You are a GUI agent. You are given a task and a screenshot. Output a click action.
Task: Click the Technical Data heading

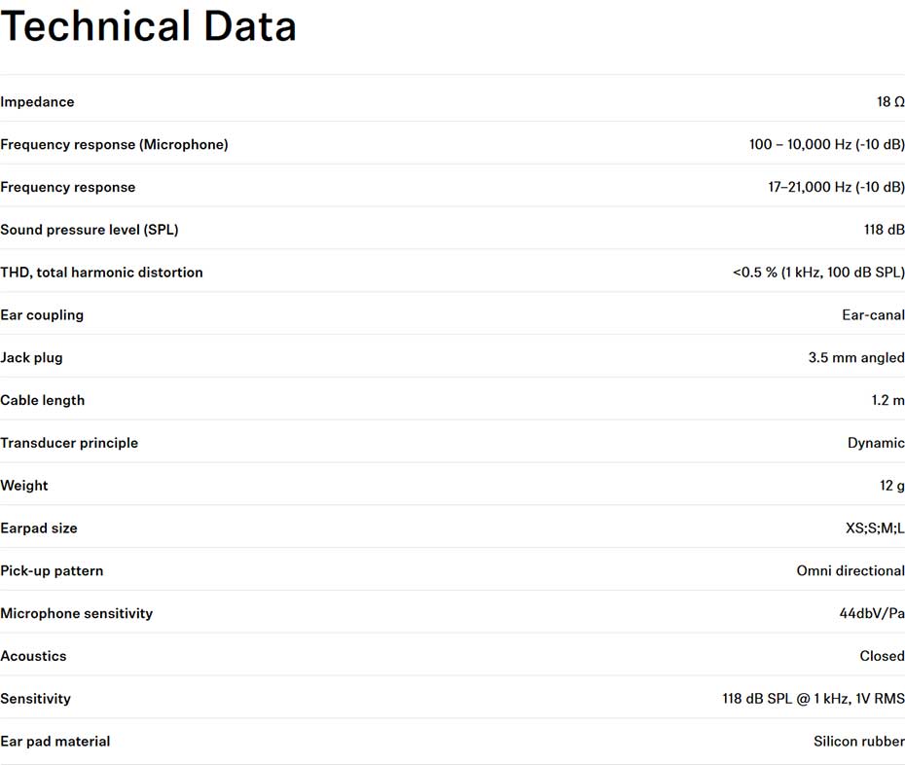point(148,26)
